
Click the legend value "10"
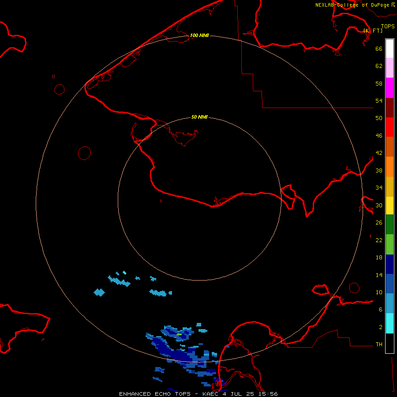tap(379, 292)
